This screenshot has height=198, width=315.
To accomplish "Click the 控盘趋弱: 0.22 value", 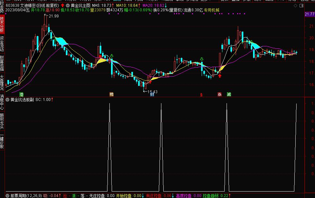I will coord(215,196).
